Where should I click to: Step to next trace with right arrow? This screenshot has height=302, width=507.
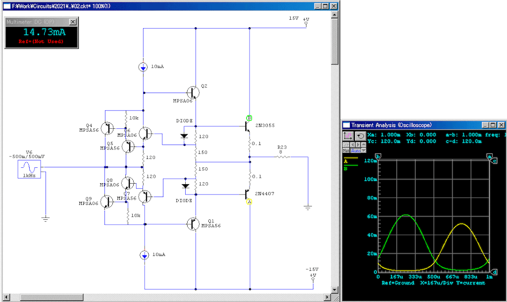pos(358,145)
